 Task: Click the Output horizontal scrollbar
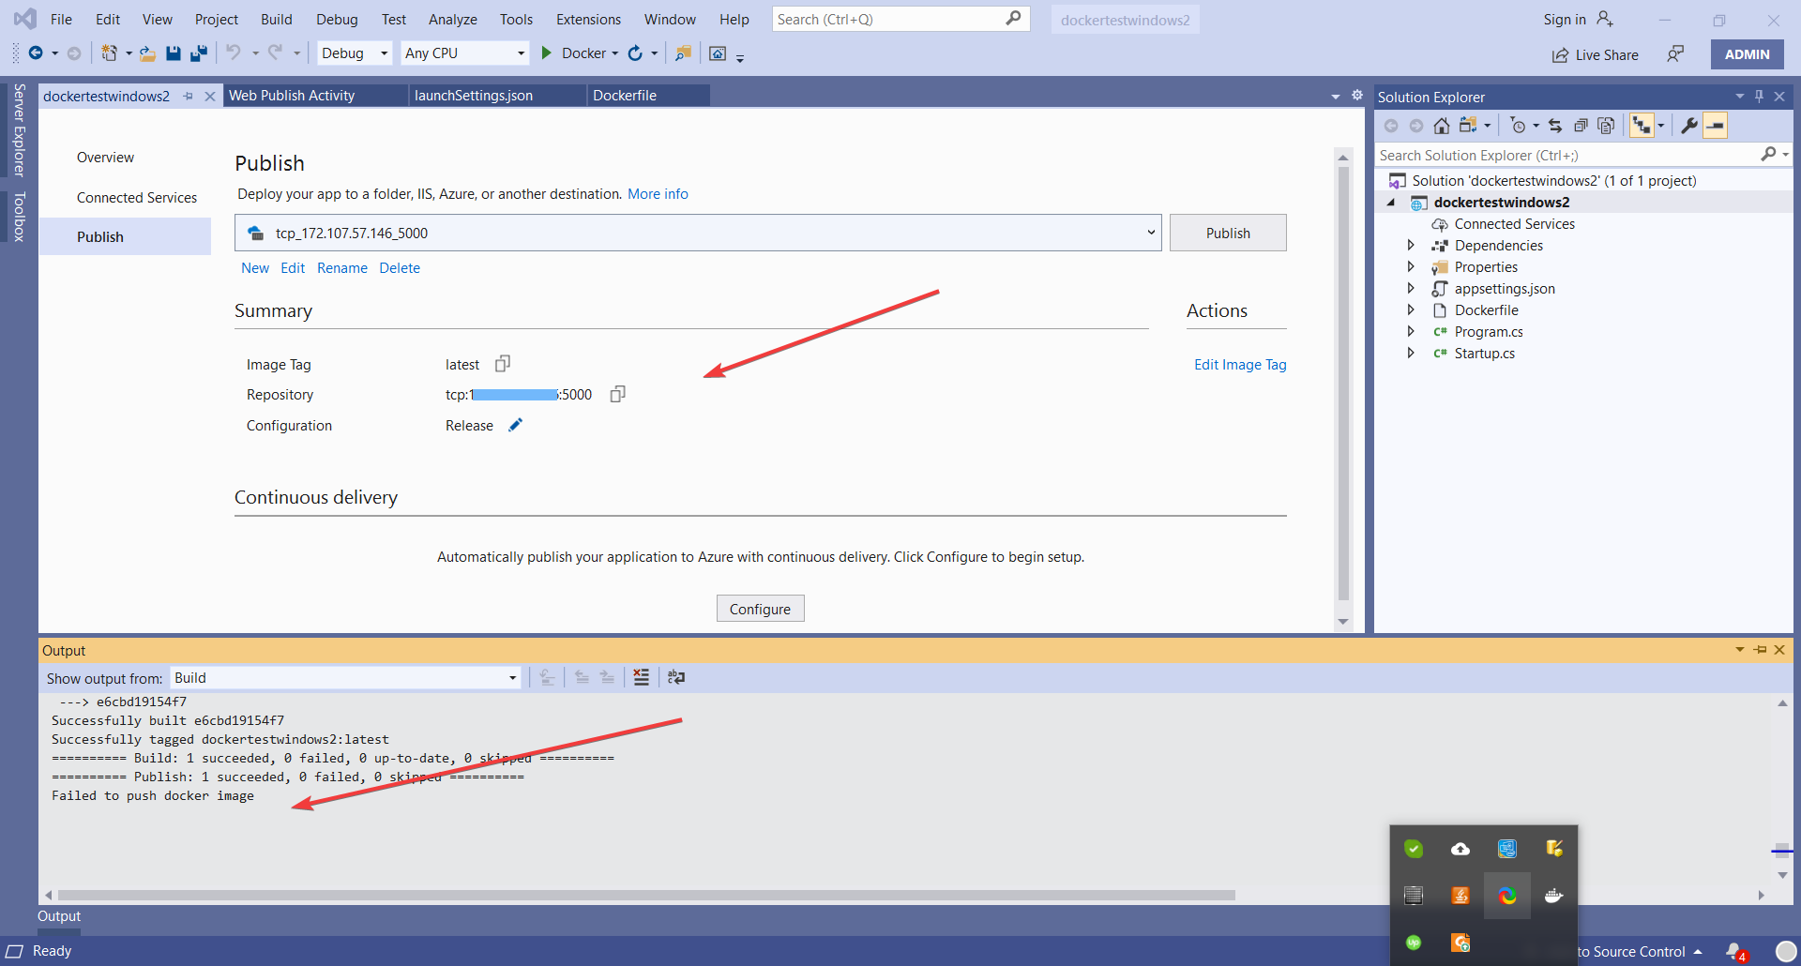point(646,895)
